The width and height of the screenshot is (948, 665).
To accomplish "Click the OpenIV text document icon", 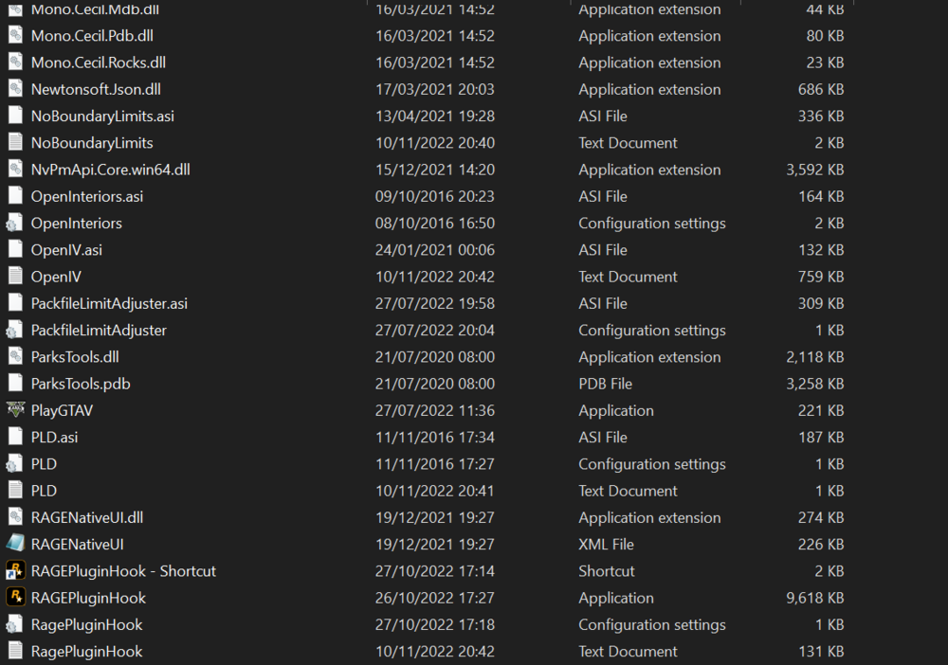I will pyautogui.click(x=15, y=277).
